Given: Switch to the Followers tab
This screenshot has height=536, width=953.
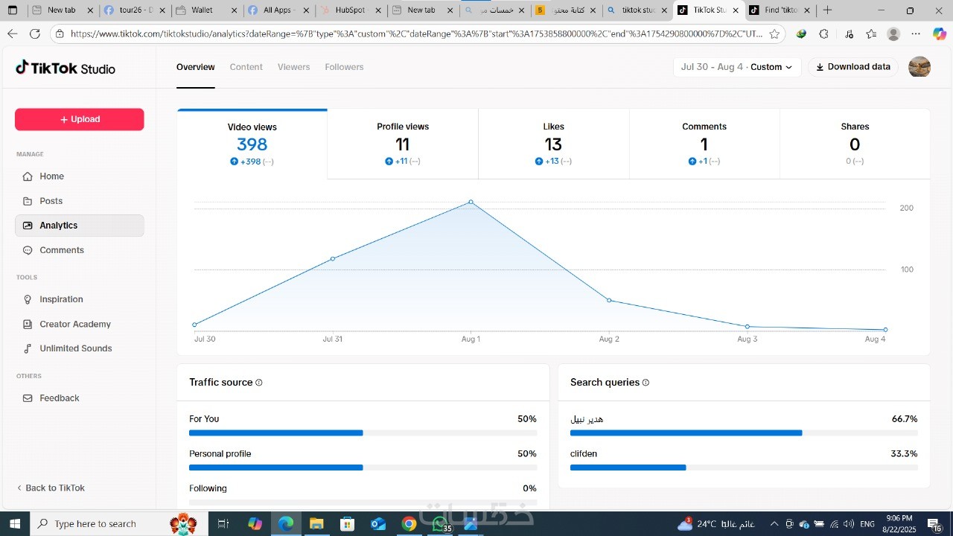Looking at the screenshot, I should 344,67.
